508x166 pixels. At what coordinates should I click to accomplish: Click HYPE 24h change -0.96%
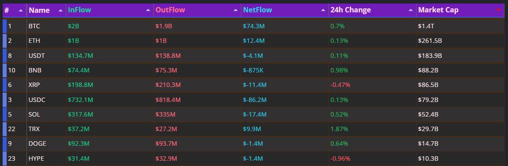tap(340, 158)
